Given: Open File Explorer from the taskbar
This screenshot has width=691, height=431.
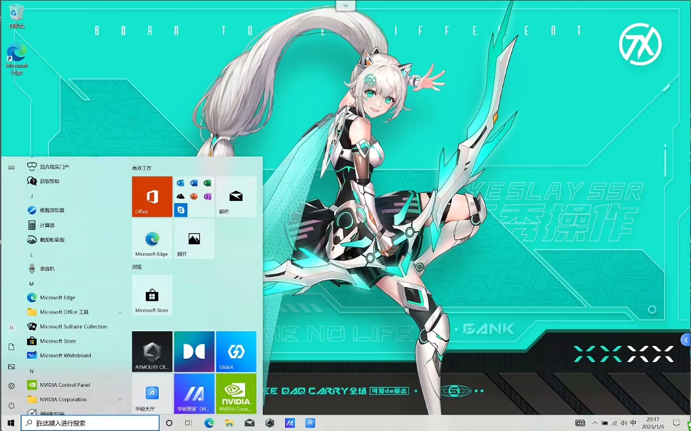Looking at the screenshot, I should pos(229,423).
